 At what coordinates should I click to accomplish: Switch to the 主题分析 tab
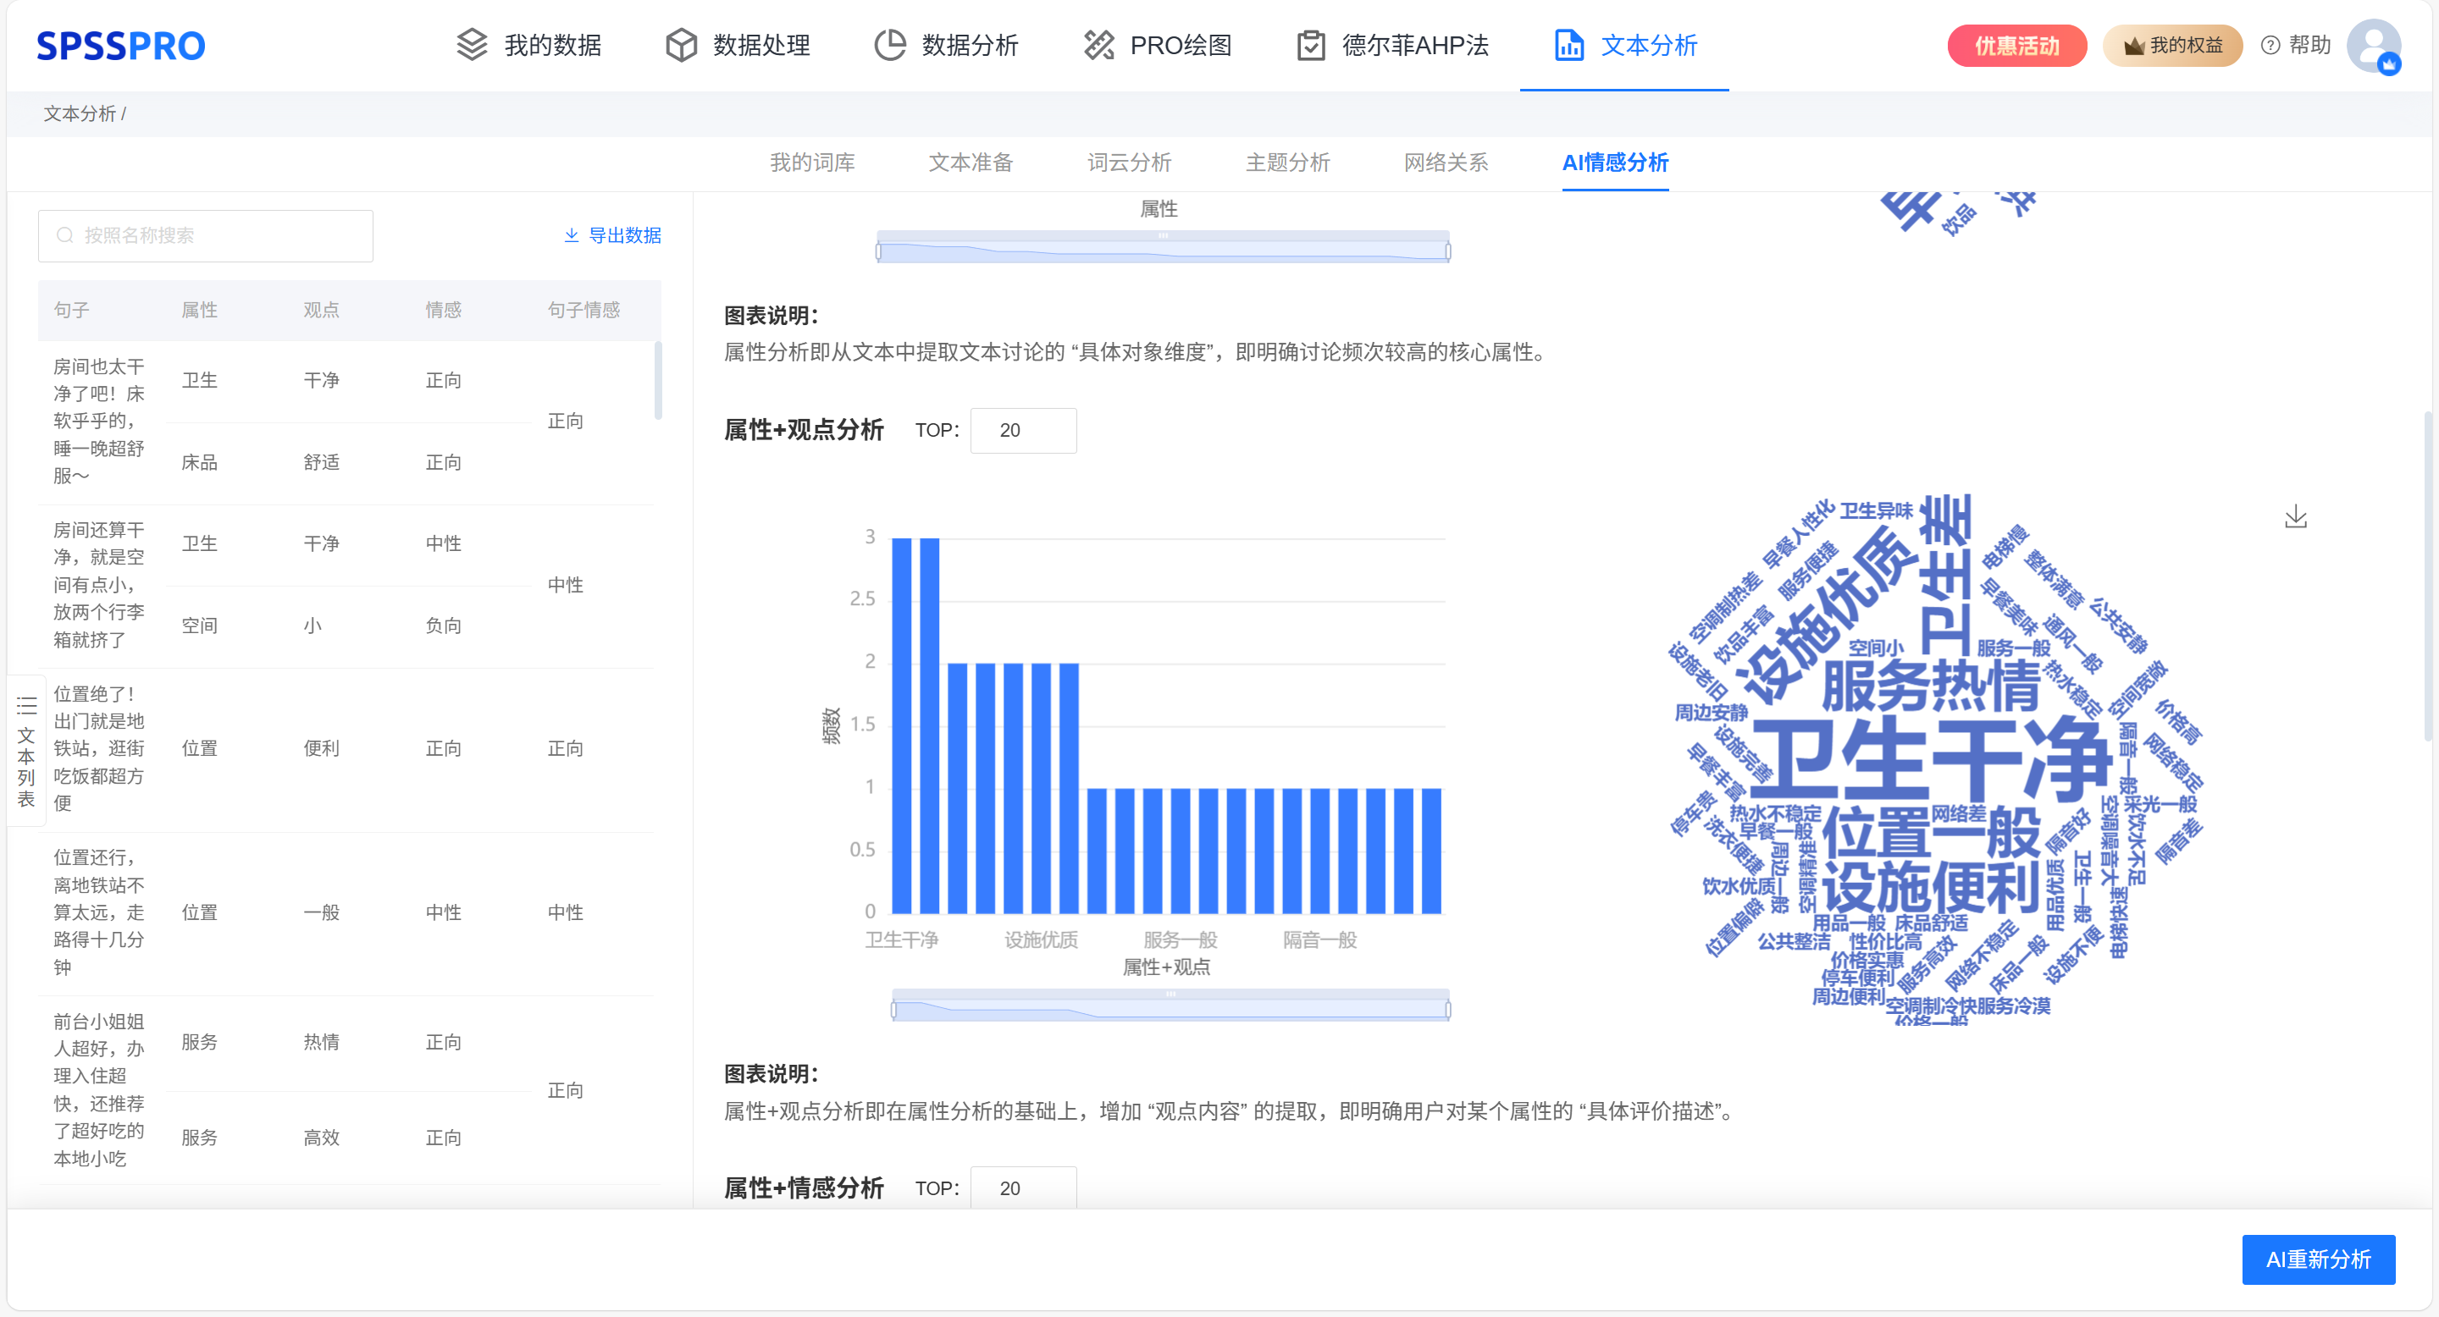(x=1286, y=163)
